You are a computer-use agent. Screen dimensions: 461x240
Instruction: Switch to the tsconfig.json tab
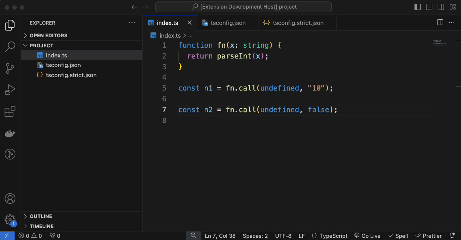pos(227,23)
